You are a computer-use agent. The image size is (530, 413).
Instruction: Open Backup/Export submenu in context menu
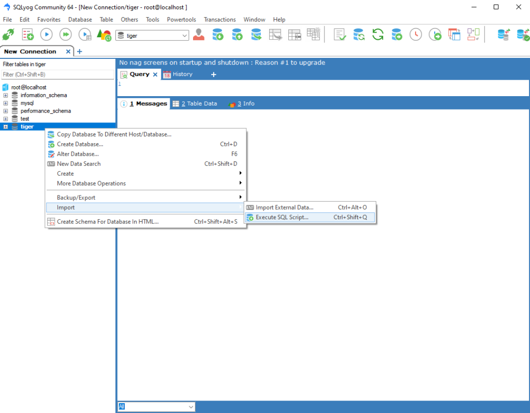point(76,197)
